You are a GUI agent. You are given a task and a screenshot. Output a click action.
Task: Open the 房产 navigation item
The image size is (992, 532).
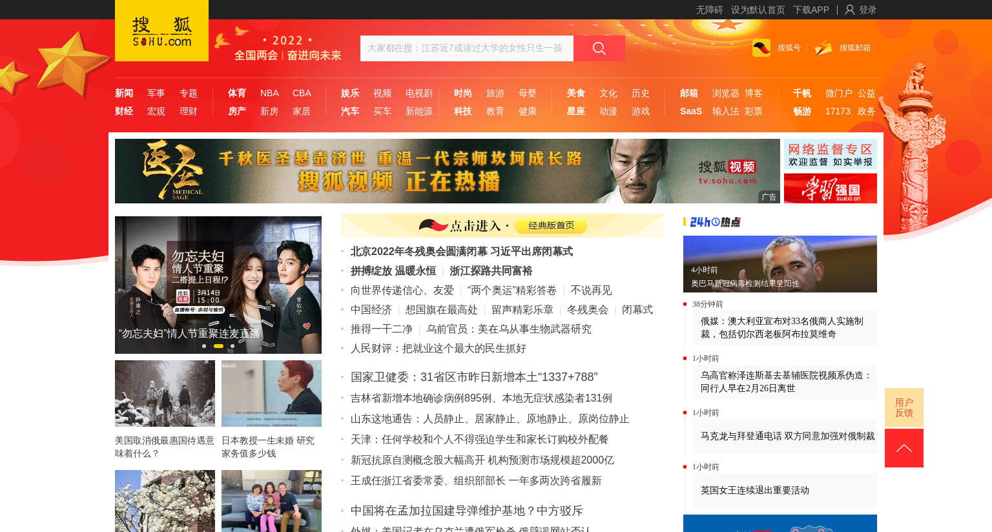pyautogui.click(x=237, y=111)
